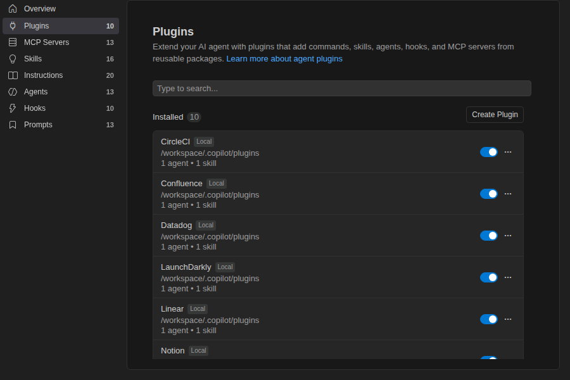Viewport: 570px width, 380px height.
Task: Click the MCP Servers server icon
Action: coord(13,42)
